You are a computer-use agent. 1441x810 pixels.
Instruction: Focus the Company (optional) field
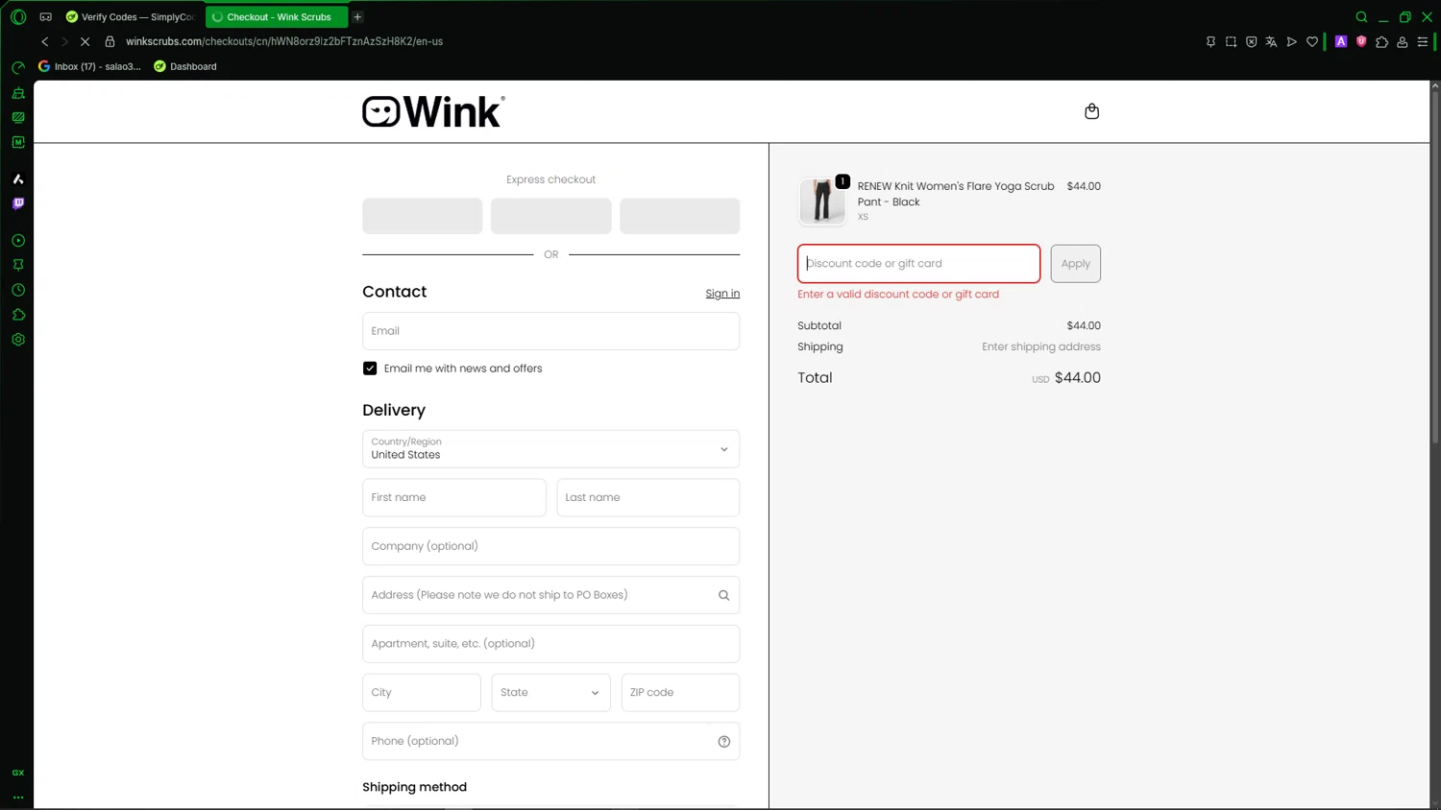click(550, 547)
